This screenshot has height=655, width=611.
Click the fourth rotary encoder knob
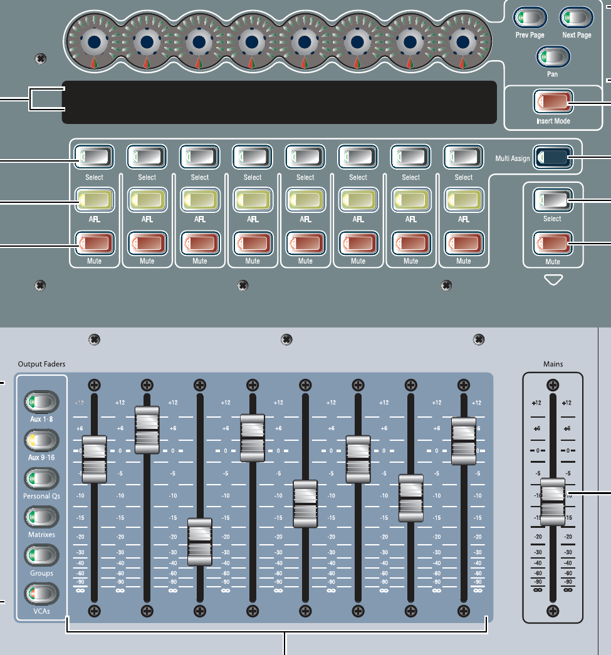click(252, 42)
